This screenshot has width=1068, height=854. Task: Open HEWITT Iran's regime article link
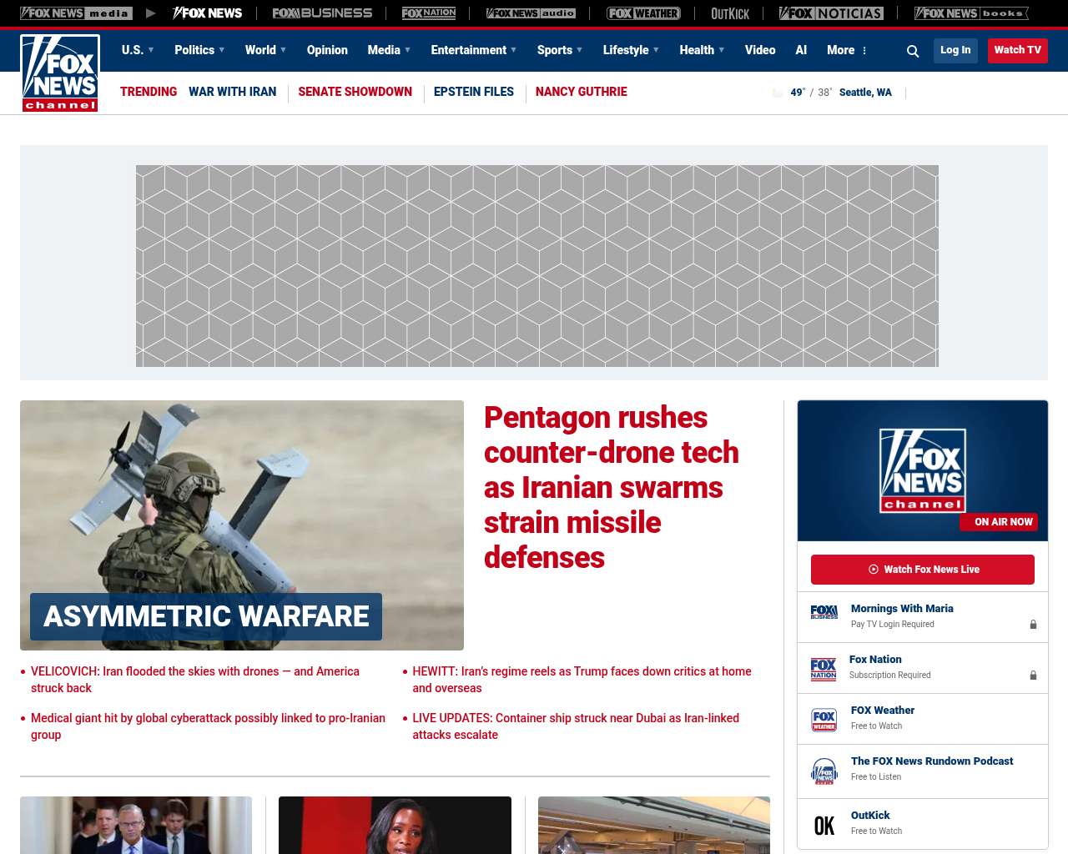(582, 680)
